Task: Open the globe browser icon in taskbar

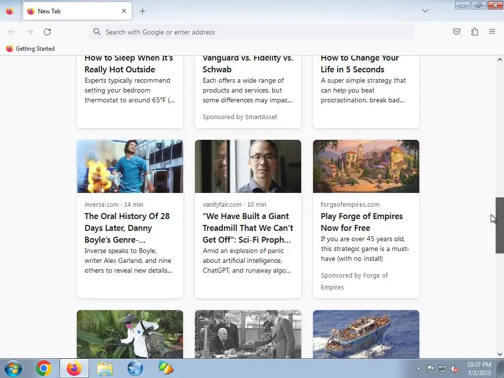Action: [135, 368]
